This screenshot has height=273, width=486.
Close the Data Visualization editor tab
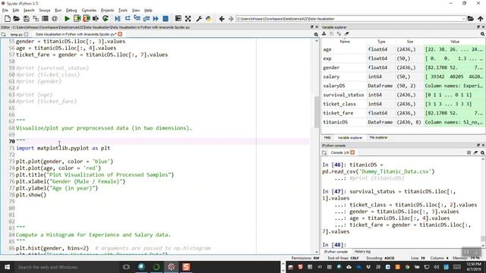click(120, 34)
